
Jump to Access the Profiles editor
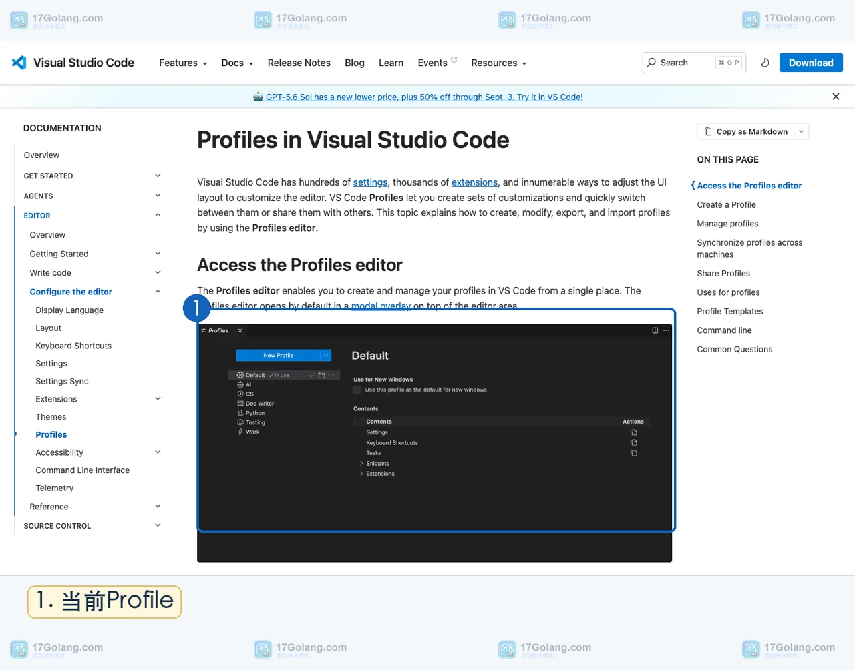749,186
